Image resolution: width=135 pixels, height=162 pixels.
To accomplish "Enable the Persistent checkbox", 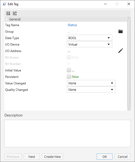I will [69, 77].
